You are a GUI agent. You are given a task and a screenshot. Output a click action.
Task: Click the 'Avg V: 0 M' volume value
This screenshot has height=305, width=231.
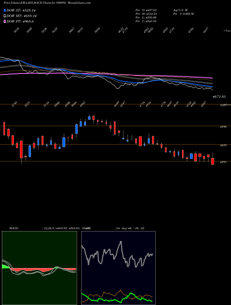click(180, 10)
